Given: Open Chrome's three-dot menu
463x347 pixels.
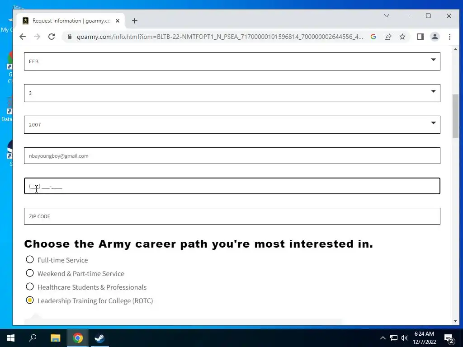Looking at the screenshot, I should pos(449,37).
